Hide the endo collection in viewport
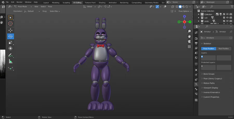234x119 pixels. (x=227, y=21)
